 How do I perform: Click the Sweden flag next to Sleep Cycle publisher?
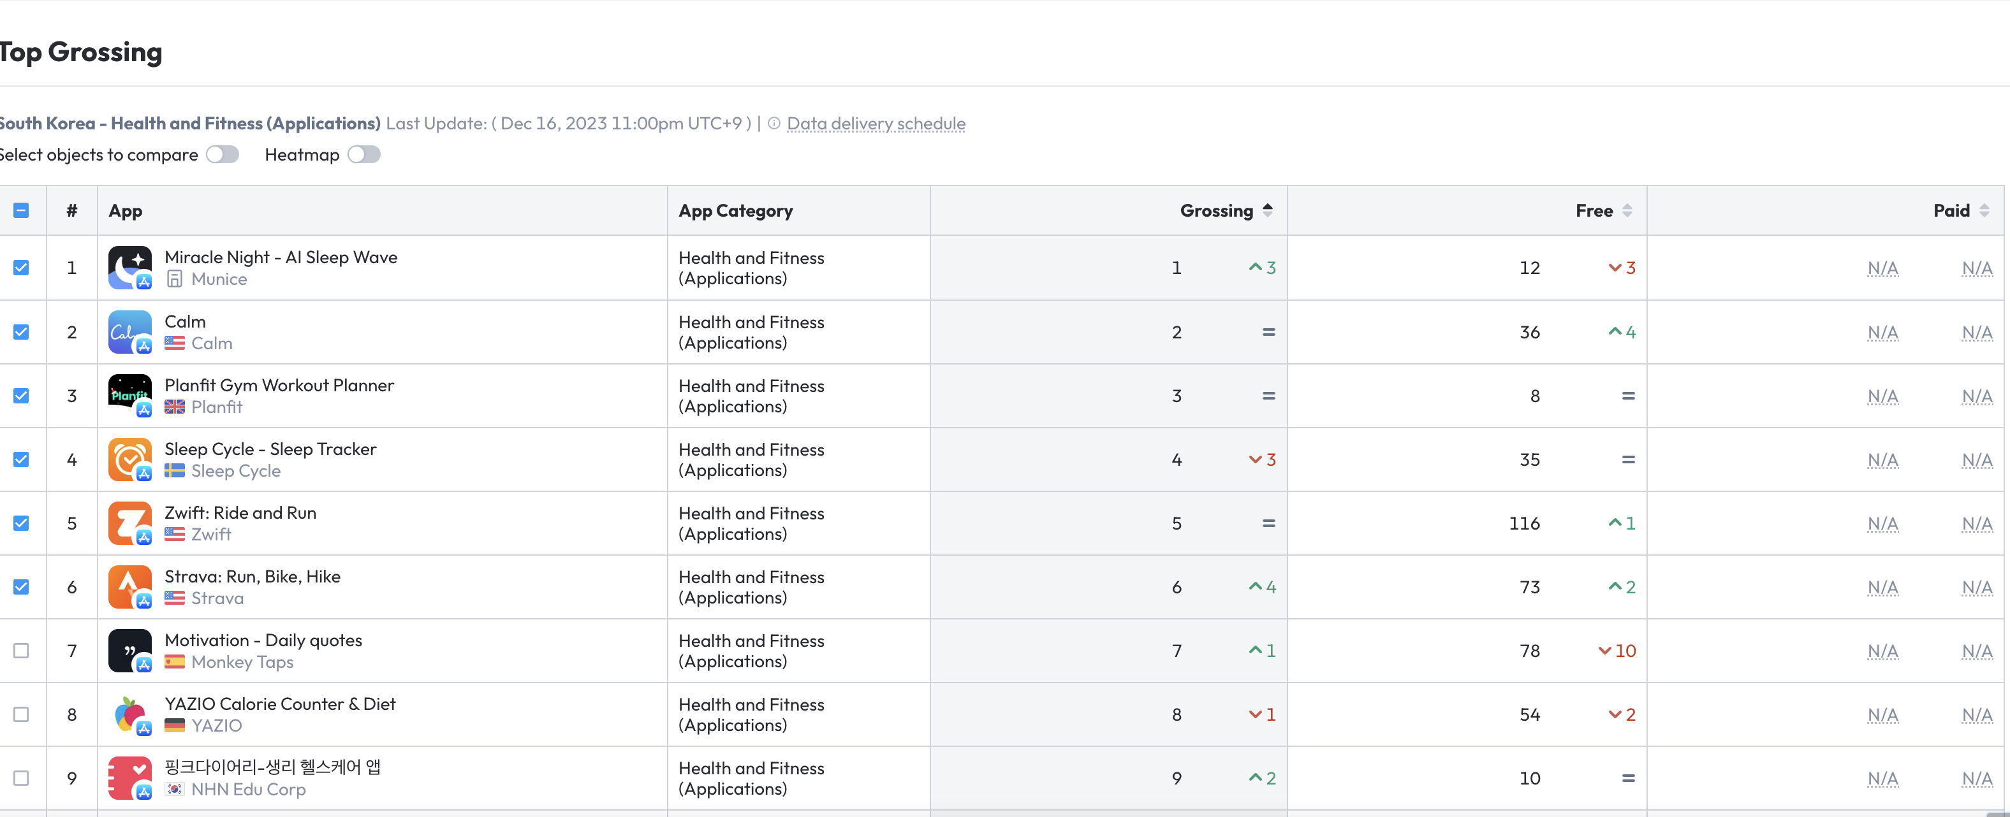pyautogui.click(x=175, y=471)
